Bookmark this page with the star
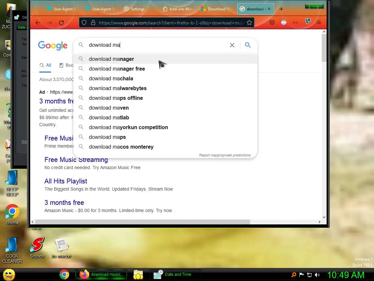 click(x=249, y=23)
